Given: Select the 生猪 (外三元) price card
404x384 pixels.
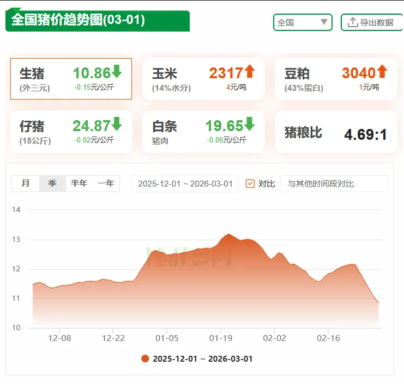Looking at the screenshot, I should [71, 79].
